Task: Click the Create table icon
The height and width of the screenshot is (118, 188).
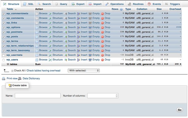Action: coord(10,85)
